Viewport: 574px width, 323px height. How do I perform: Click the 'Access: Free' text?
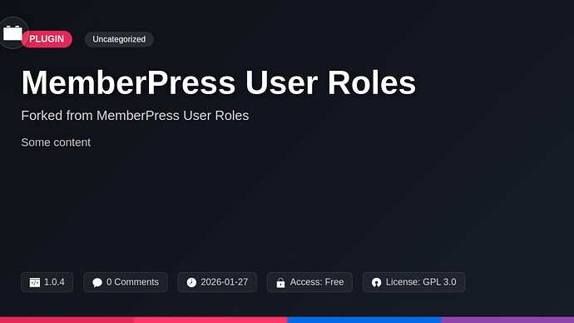pos(317,282)
